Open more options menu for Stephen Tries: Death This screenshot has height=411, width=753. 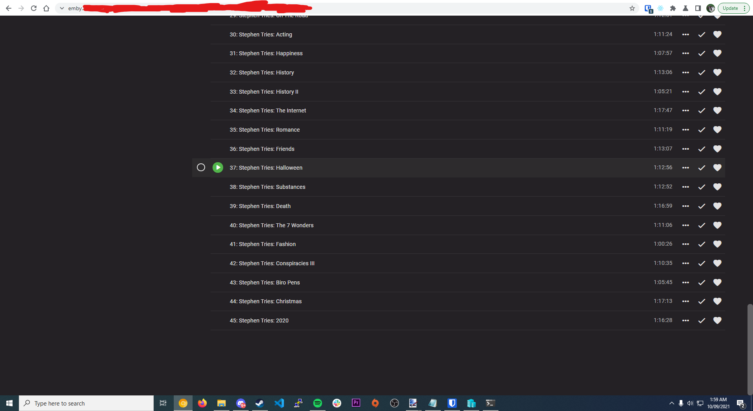tap(686, 206)
